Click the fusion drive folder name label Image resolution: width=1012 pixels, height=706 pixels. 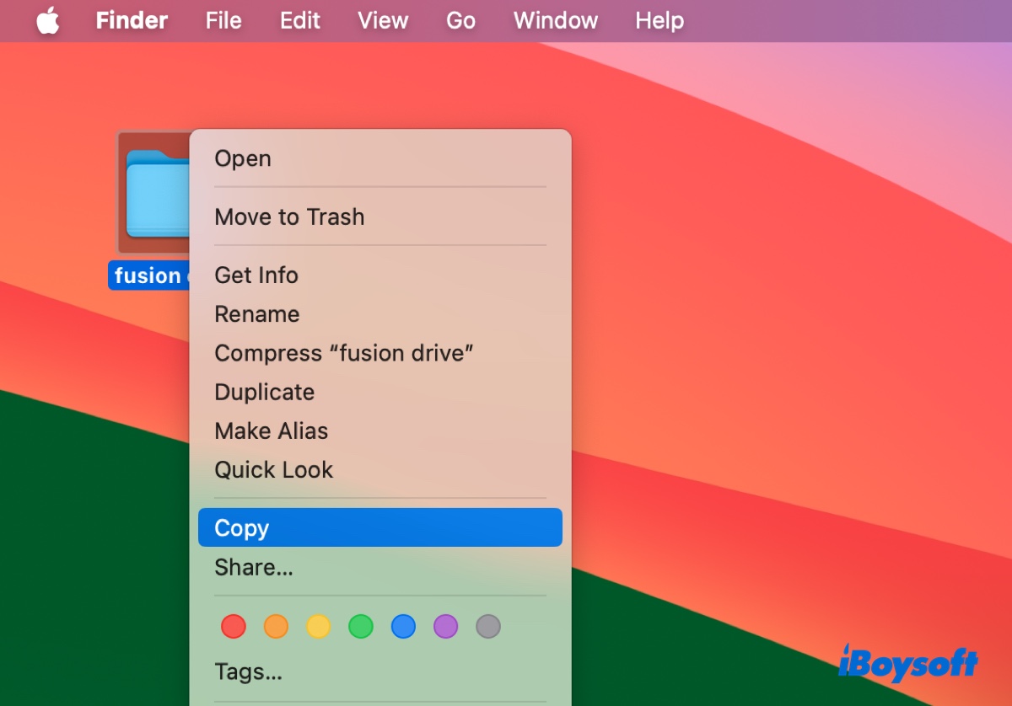(149, 275)
